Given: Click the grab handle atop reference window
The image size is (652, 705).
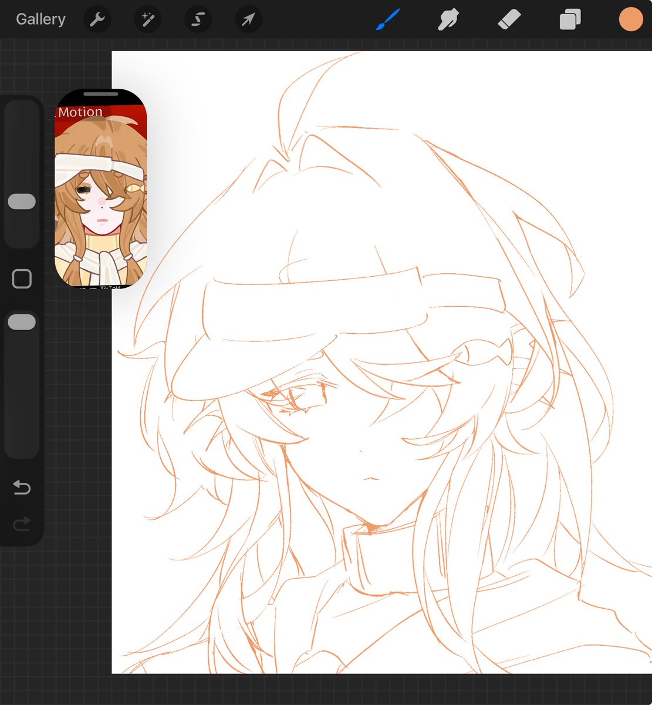Looking at the screenshot, I should click(101, 93).
